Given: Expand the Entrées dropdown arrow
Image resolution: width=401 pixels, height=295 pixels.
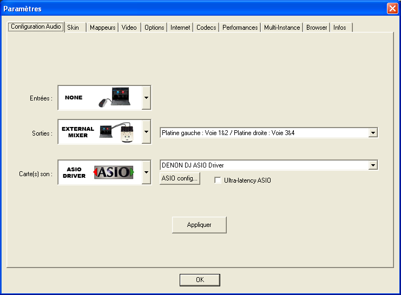Looking at the screenshot, I should [x=146, y=98].
